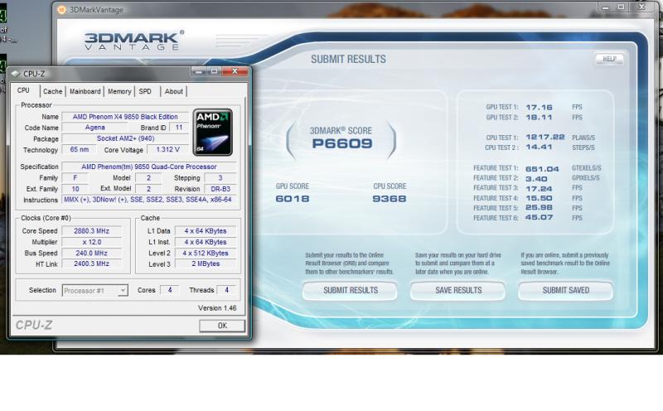Click the Code Name value Agena
The width and height of the screenshot is (663, 411).
[94, 128]
